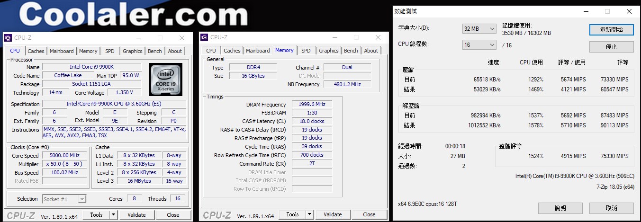641x222 pixels.
Task: Click the Core Speed 5000.00 MHz value
Action: [65, 156]
